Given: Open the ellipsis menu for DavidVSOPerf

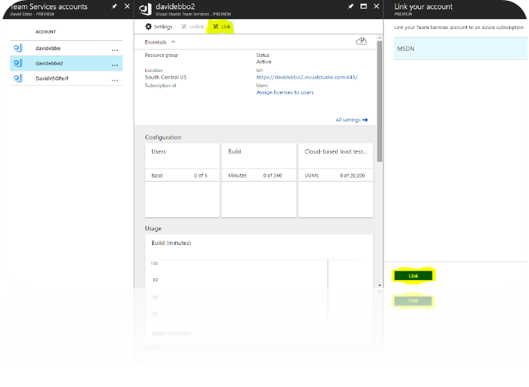Looking at the screenshot, I should point(114,80).
